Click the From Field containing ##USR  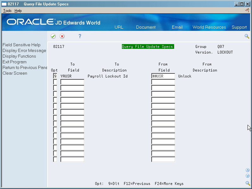click(x=163, y=76)
